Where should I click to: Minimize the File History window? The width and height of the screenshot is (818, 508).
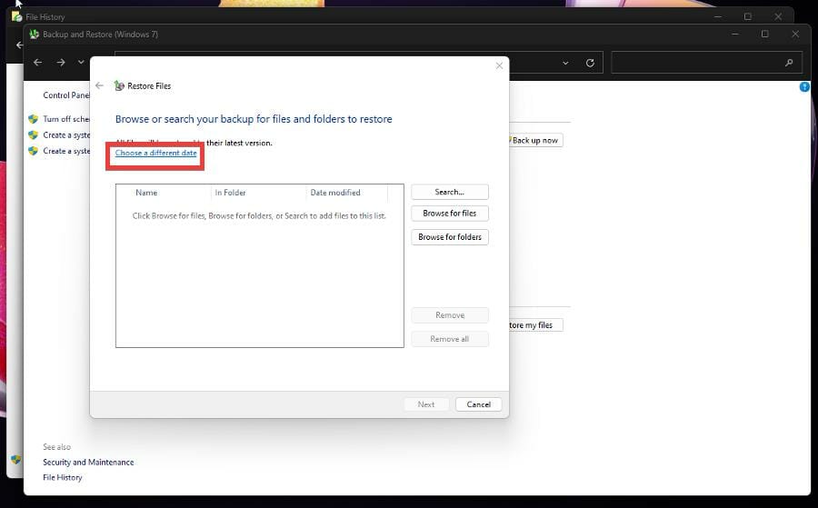tap(718, 16)
